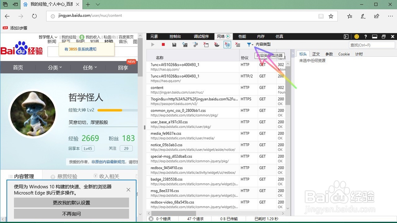
Task: Click the 3855 system notifications link
Action: 80,49
